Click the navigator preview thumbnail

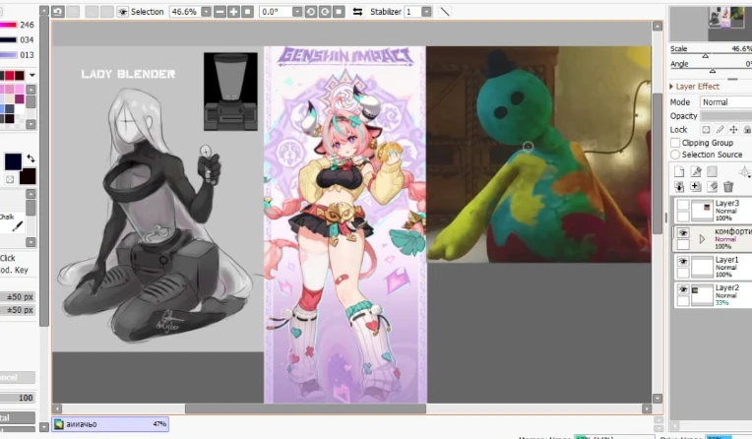click(x=726, y=18)
